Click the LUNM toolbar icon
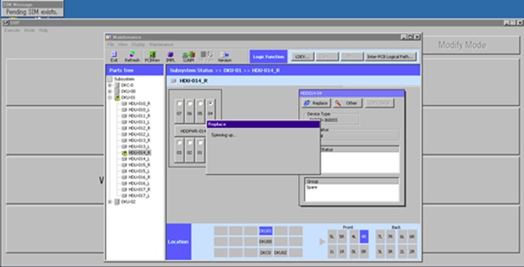Screen dimensions: 524x267 click(188, 56)
